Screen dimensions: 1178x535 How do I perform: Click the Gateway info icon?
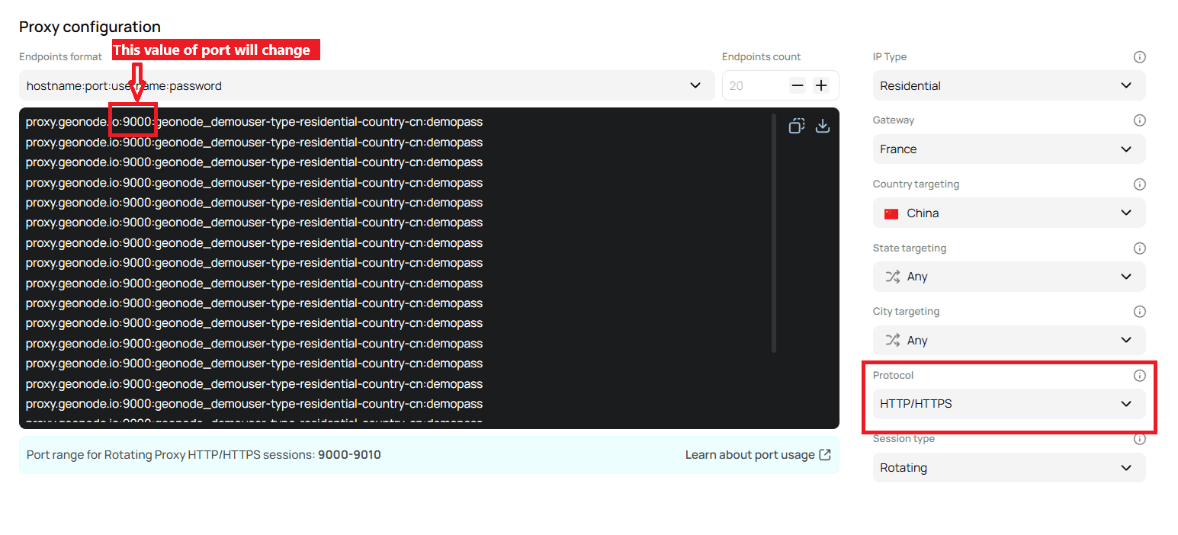1139,120
